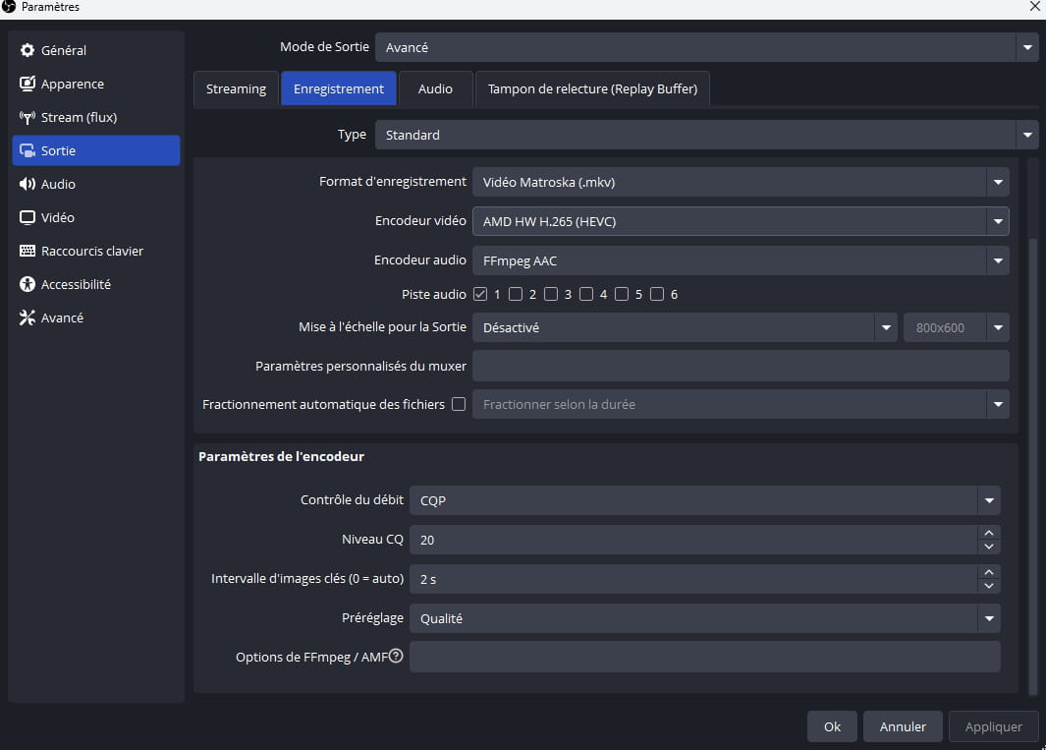The image size is (1046, 750).
Task: Open the Format d'enregistrement dropdown
Action: (x=741, y=182)
